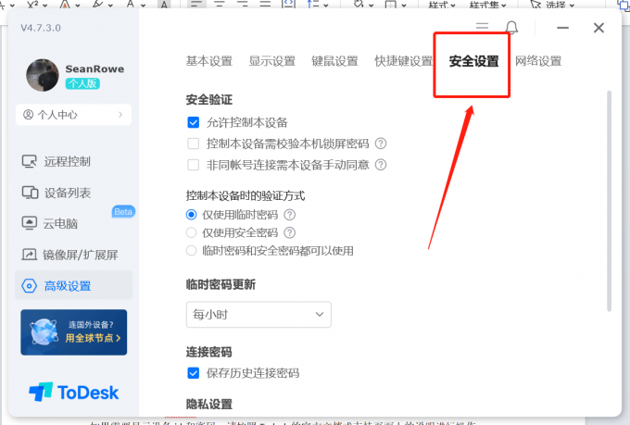The height and width of the screenshot is (425, 630).
Task: Click the settings panel vertical scrollbar
Action: point(609,201)
